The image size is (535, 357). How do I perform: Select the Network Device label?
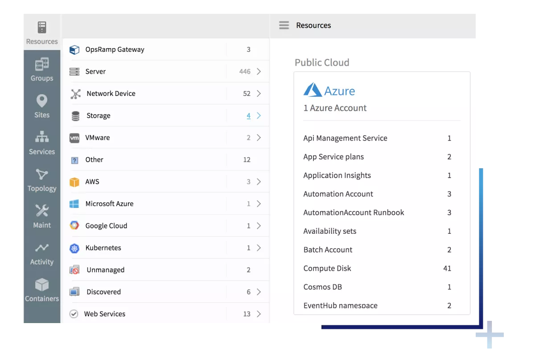coord(111,93)
